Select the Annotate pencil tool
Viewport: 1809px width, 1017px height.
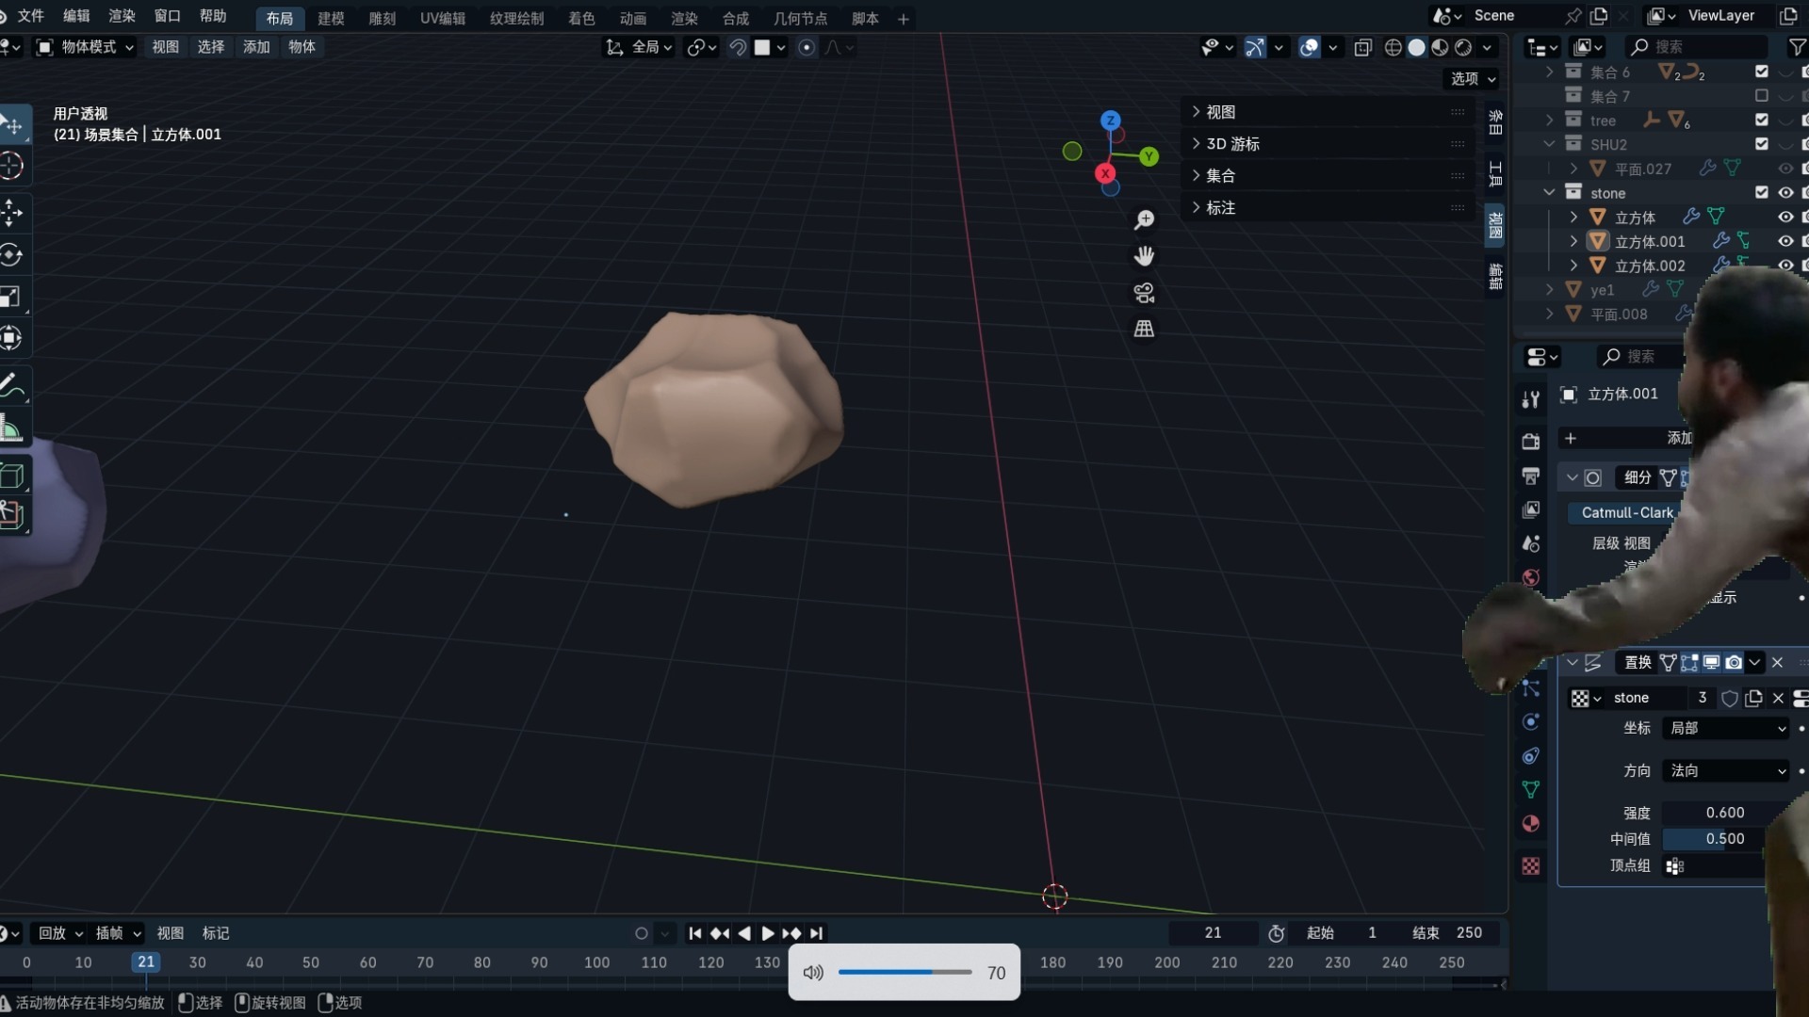click(11, 385)
